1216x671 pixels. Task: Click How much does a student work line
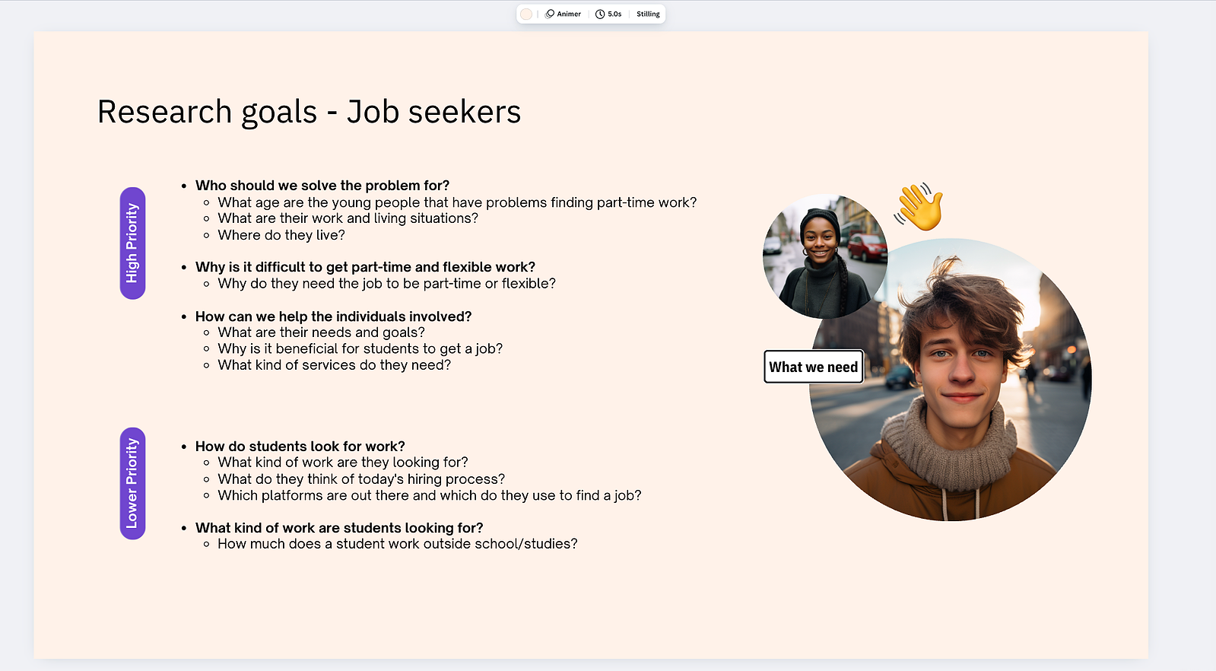coord(398,544)
